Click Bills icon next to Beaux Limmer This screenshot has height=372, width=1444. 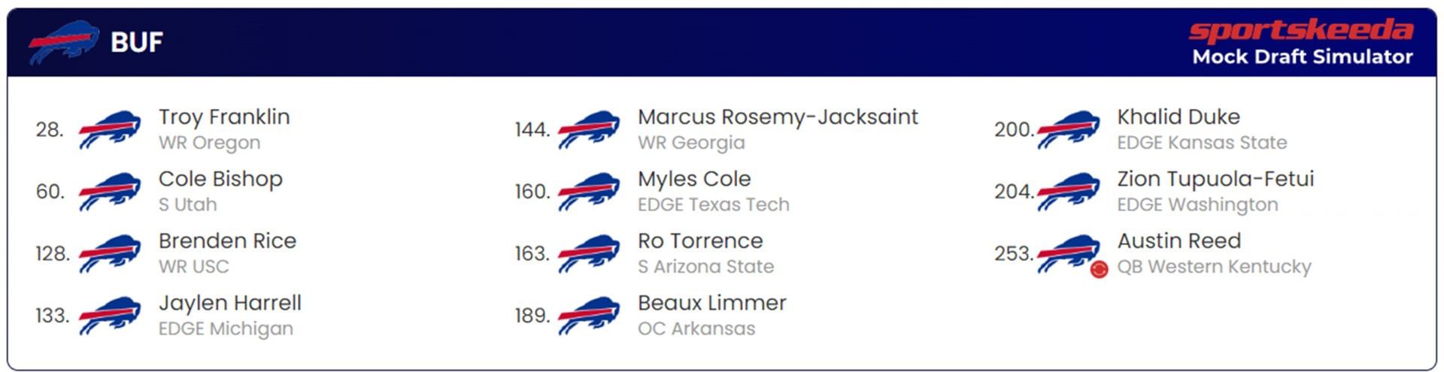tap(589, 316)
